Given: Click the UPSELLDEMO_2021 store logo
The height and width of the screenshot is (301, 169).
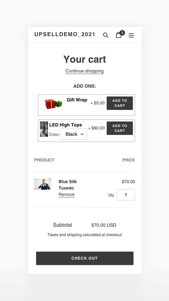Looking at the screenshot, I should click(65, 34).
